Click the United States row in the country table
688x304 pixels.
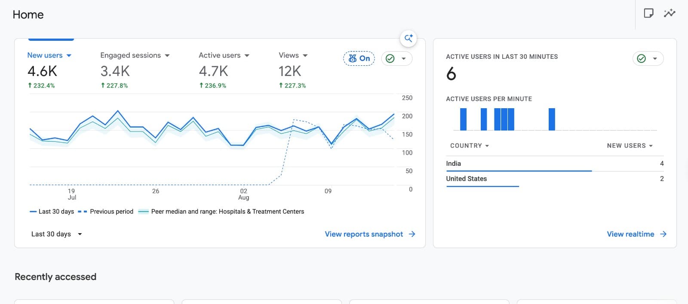[555, 179]
